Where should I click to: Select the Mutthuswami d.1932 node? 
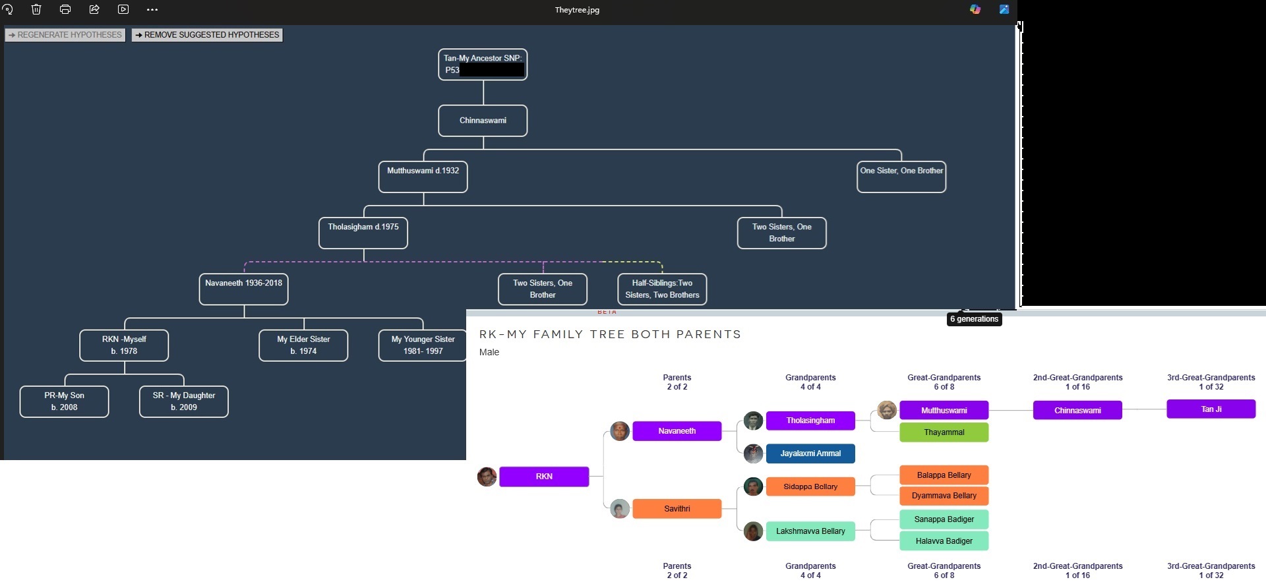pos(423,177)
